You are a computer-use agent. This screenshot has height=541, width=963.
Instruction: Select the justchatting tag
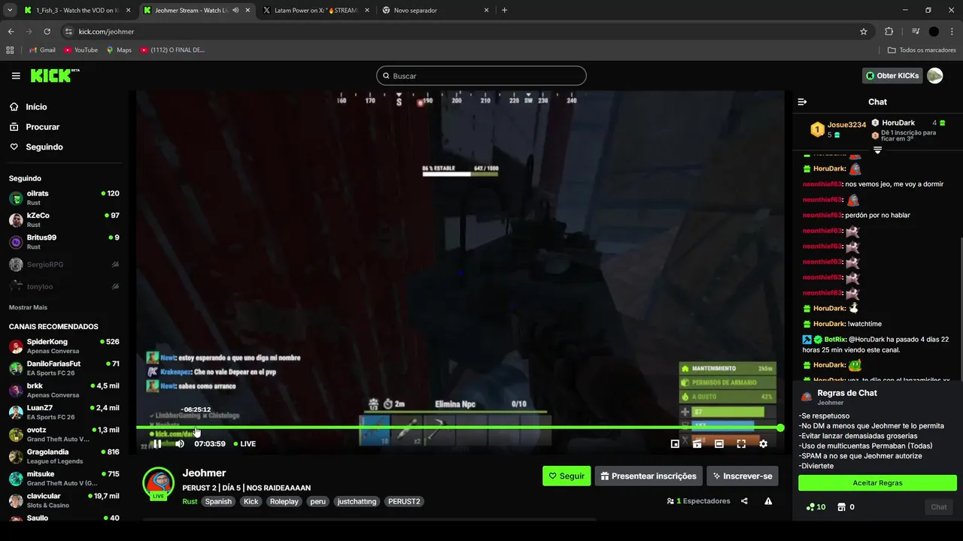tap(357, 501)
